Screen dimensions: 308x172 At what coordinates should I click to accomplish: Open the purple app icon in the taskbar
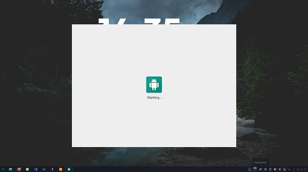[x=52, y=169]
